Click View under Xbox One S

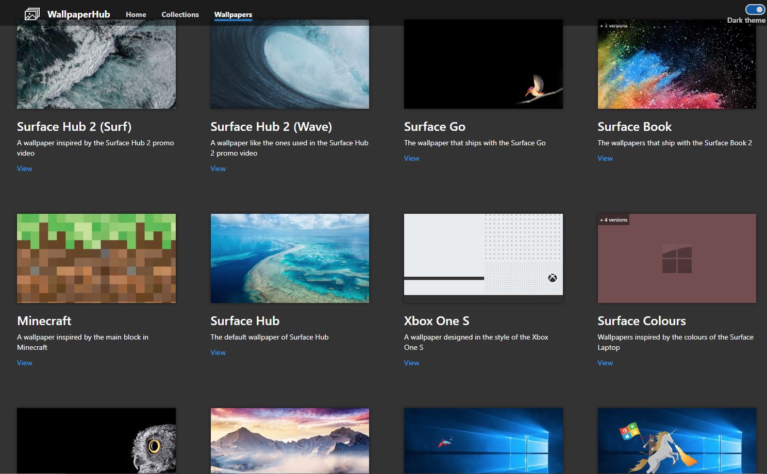point(411,363)
